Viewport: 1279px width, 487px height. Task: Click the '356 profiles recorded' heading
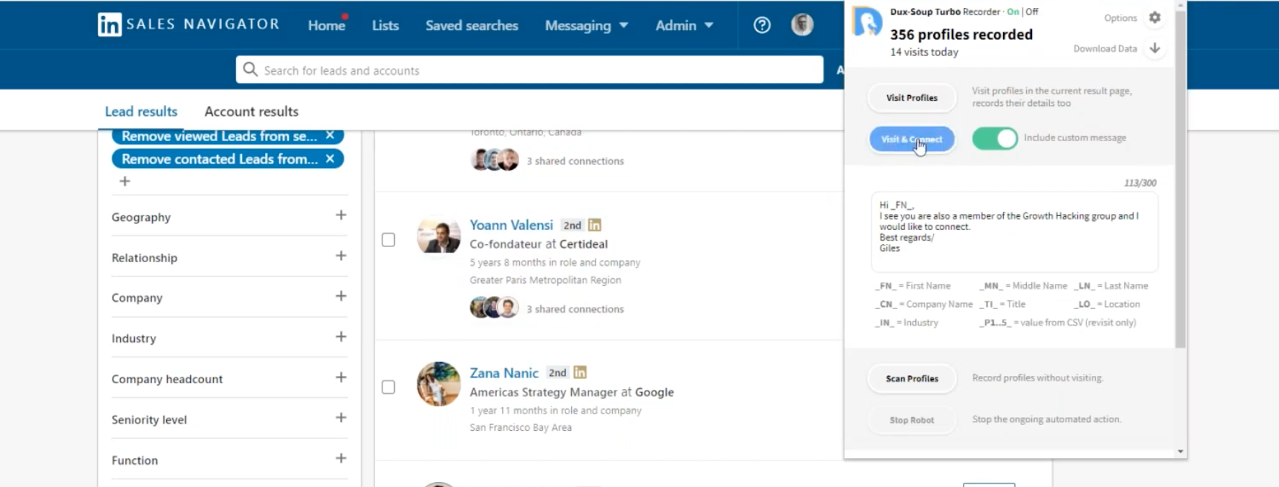961,34
